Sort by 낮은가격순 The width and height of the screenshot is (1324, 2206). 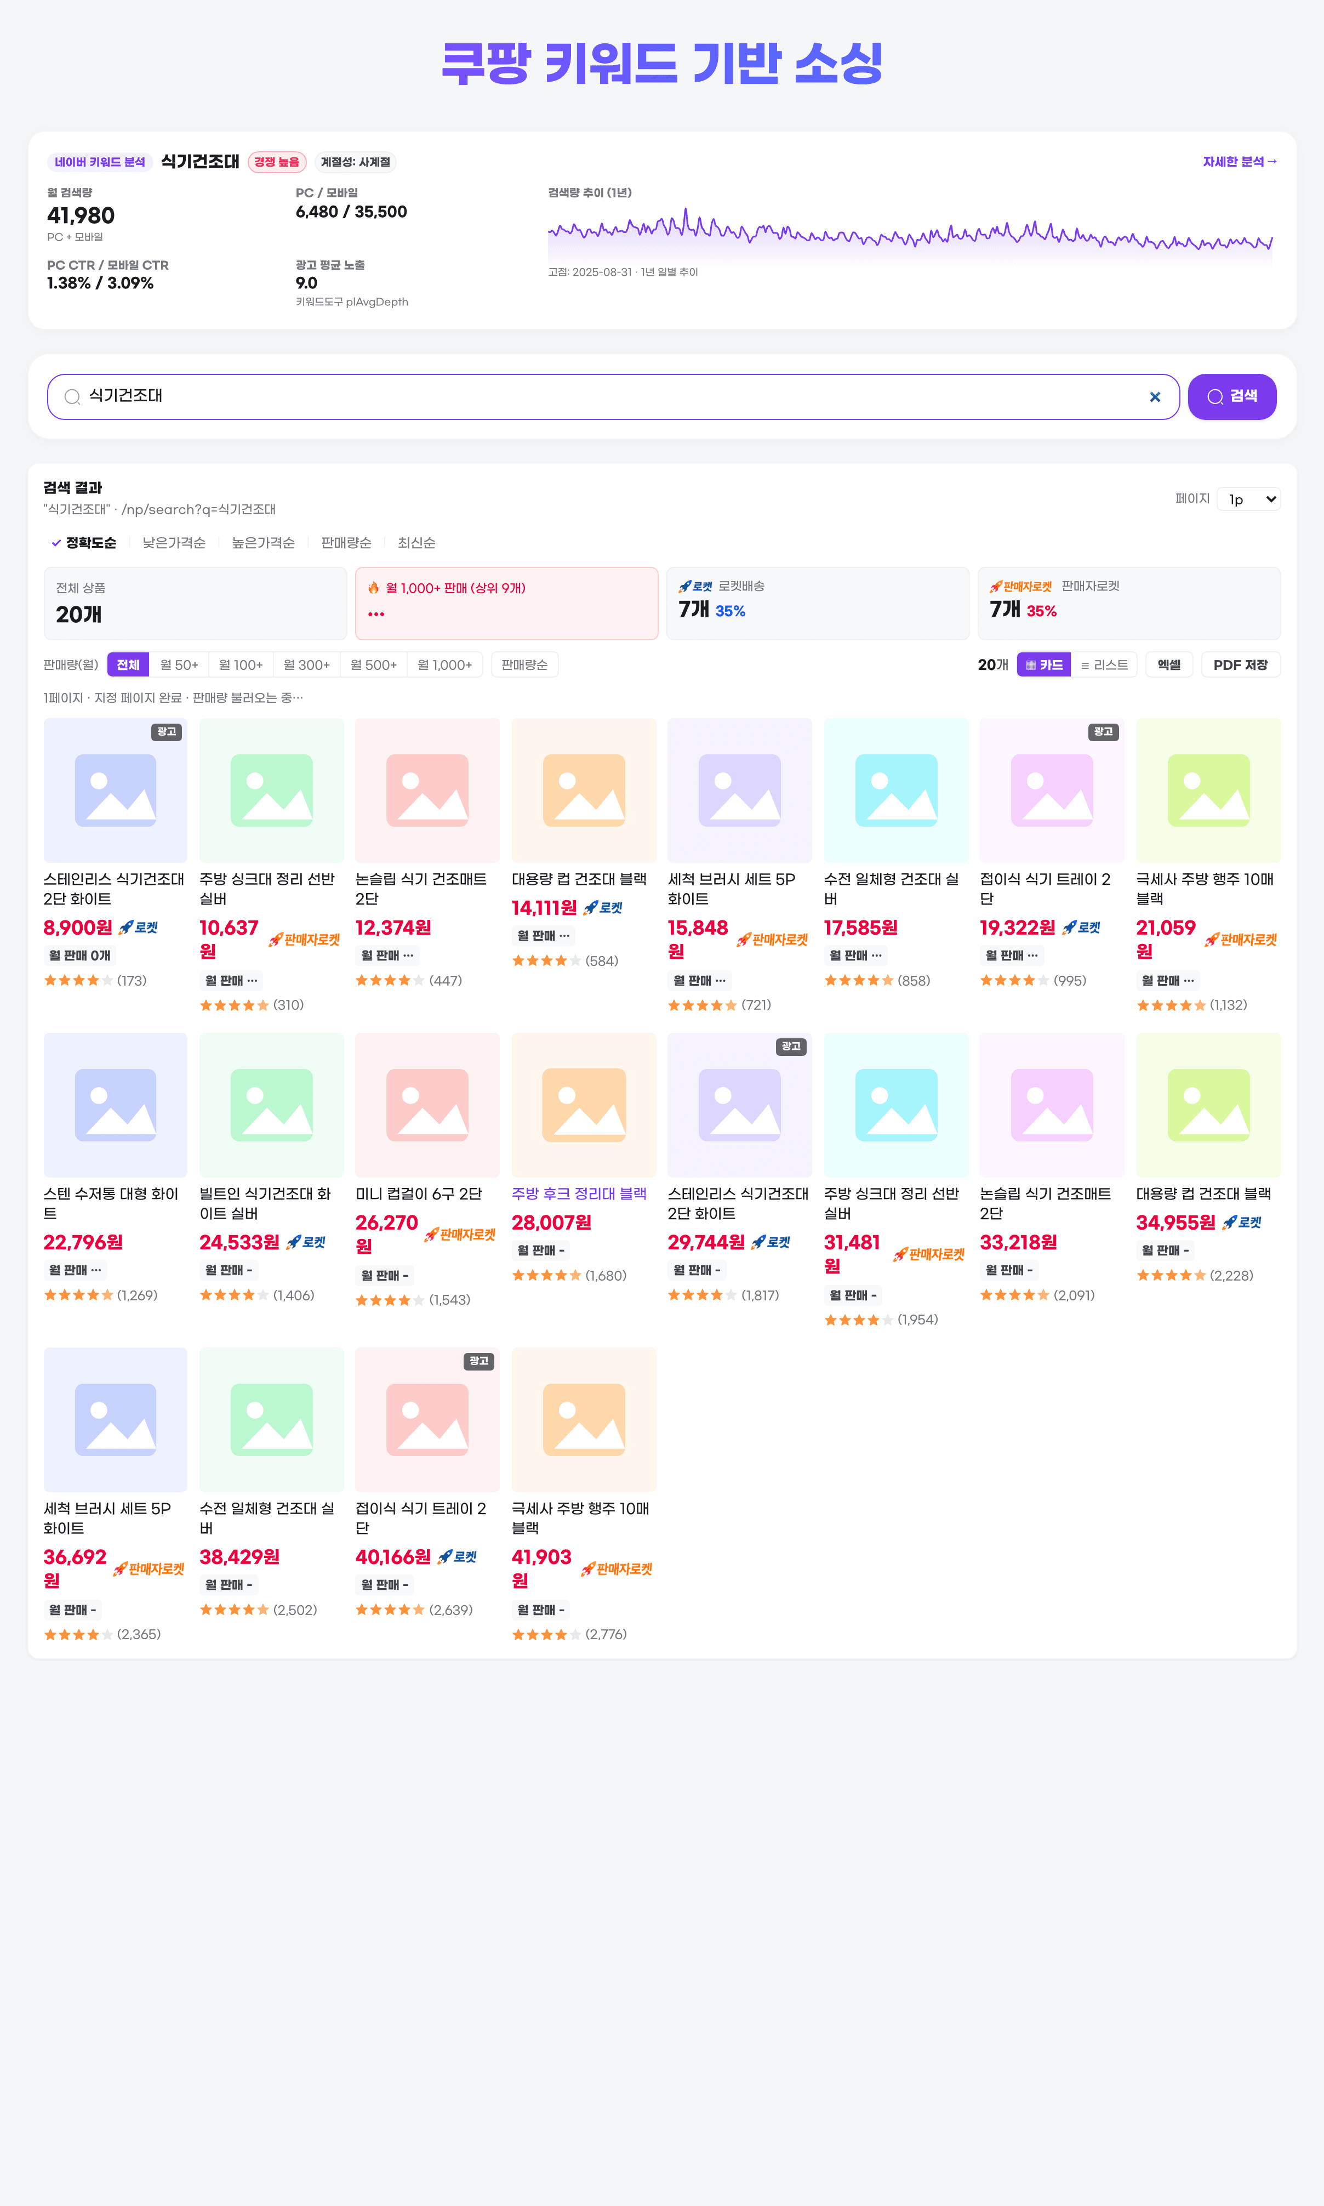174,543
